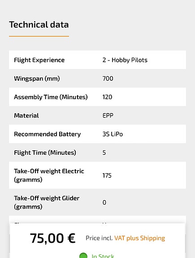195x258 pixels.
Task: Select the 3S LiPo battery value
Action: 113,134
